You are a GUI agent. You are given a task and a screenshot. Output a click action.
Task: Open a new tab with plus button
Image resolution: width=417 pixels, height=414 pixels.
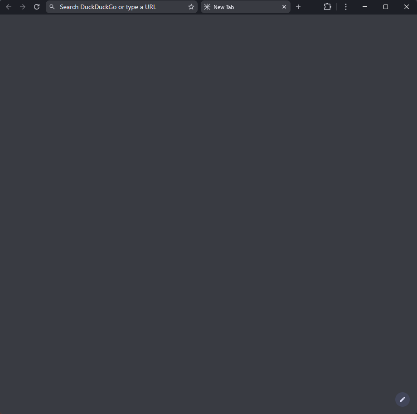[298, 7]
